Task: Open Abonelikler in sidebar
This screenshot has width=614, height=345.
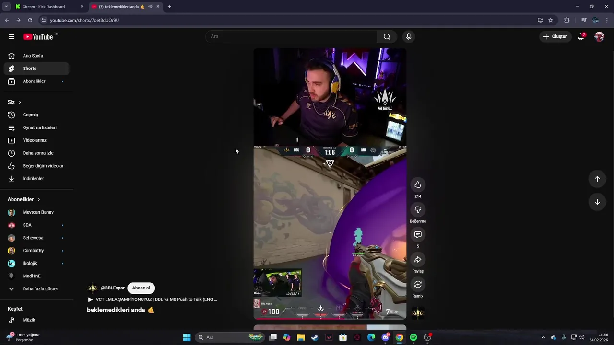Action: click(36, 81)
